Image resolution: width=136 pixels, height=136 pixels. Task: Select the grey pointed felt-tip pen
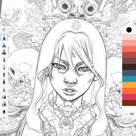pos(4,89)
